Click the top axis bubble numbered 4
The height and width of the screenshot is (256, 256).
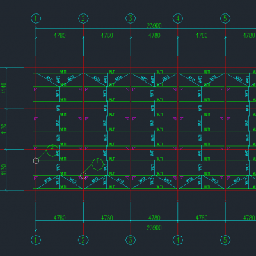178,19
